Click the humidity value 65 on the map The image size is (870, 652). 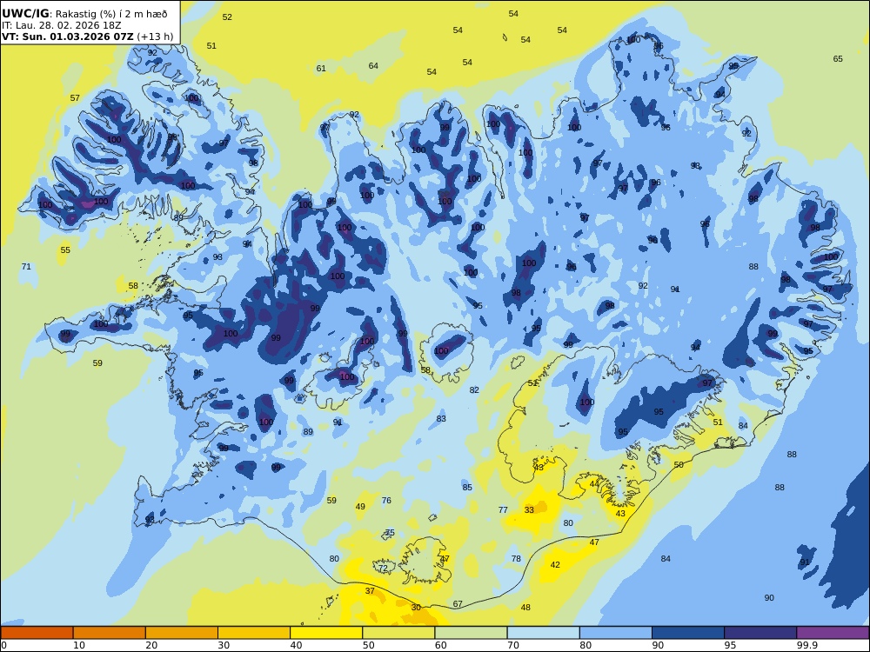pyautogui.click(x=838, y=59)
